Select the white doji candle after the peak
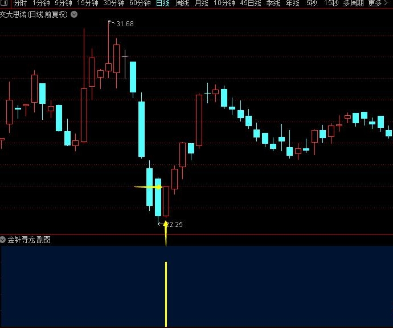This screenshot has height=328, width=393. (x=125, y=64)
